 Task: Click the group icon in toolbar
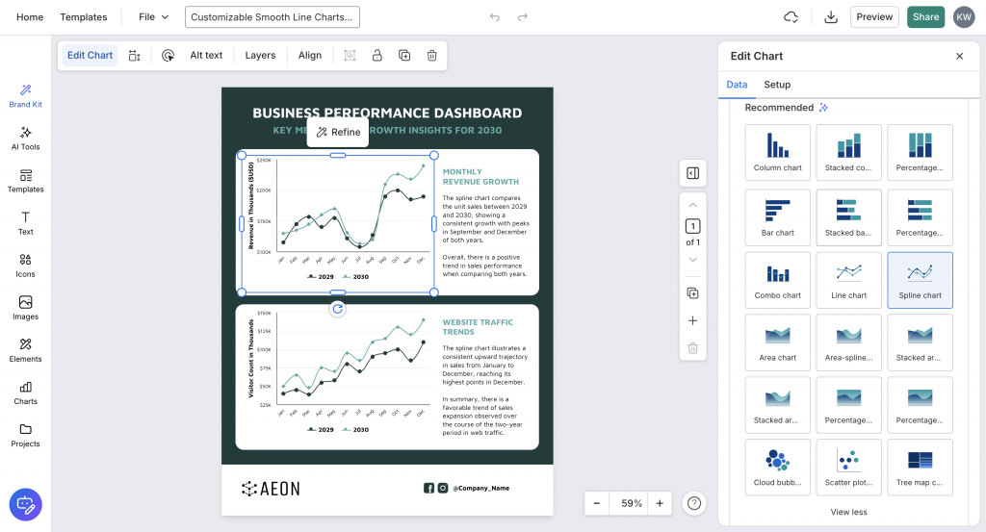point(350,55)
